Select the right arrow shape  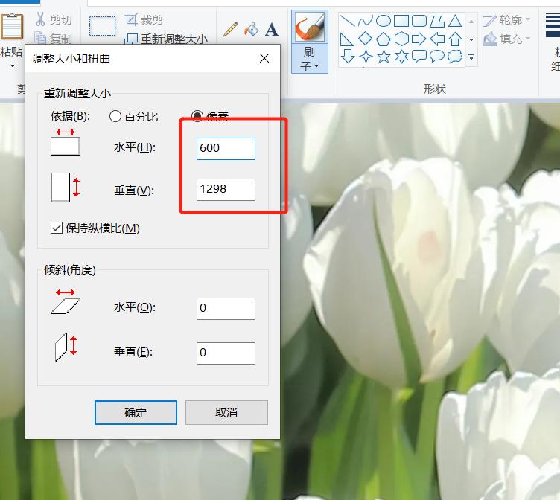[x=419, y=39]
